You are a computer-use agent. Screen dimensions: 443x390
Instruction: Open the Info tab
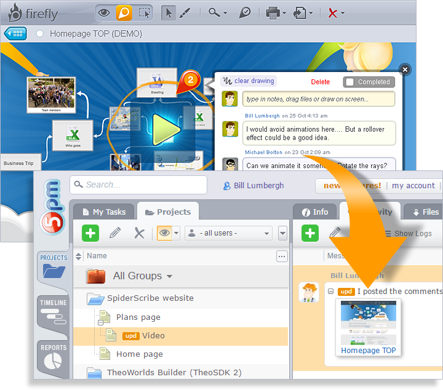point(314,212)
